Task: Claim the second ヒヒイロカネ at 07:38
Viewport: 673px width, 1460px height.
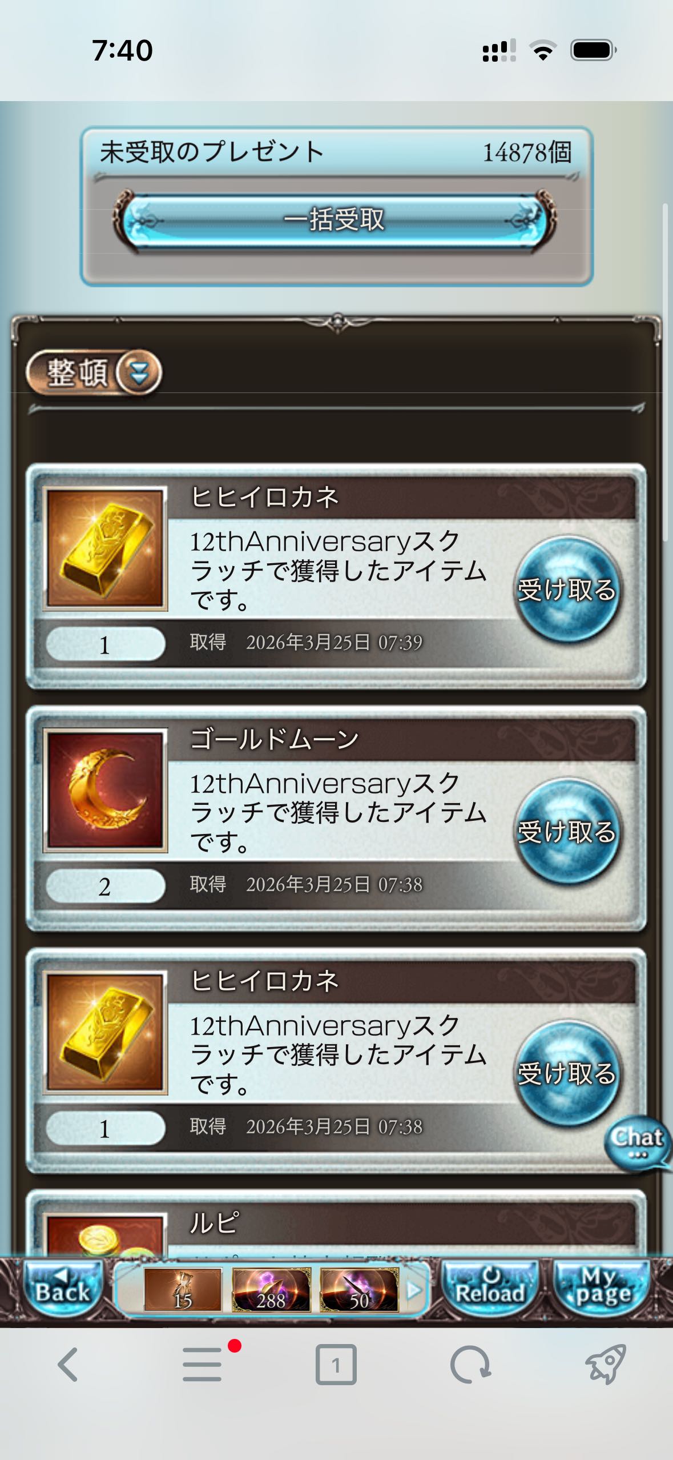Action: coord(566,1073)
